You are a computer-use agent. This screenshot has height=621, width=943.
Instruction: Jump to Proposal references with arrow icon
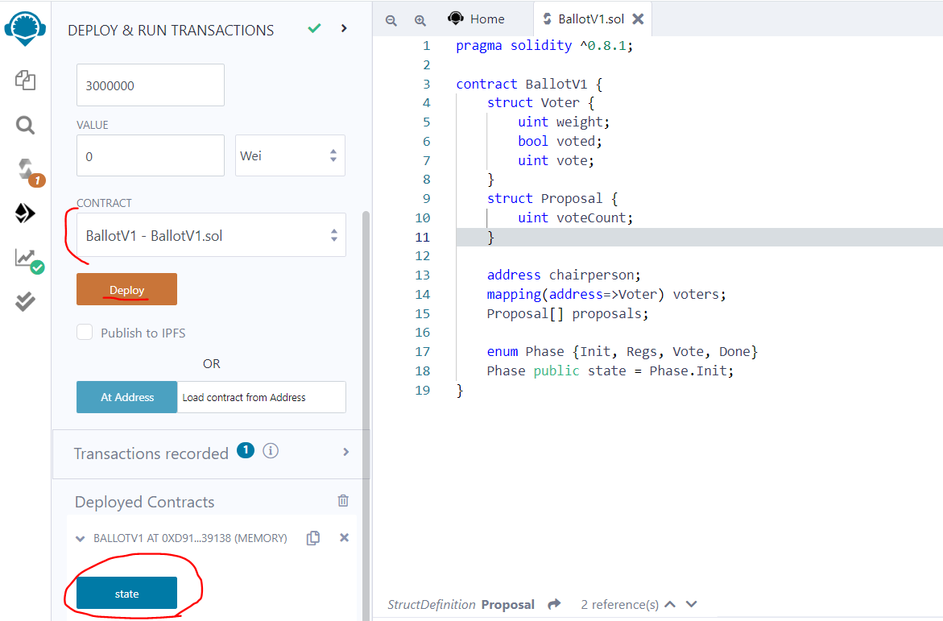pos(555,604)
